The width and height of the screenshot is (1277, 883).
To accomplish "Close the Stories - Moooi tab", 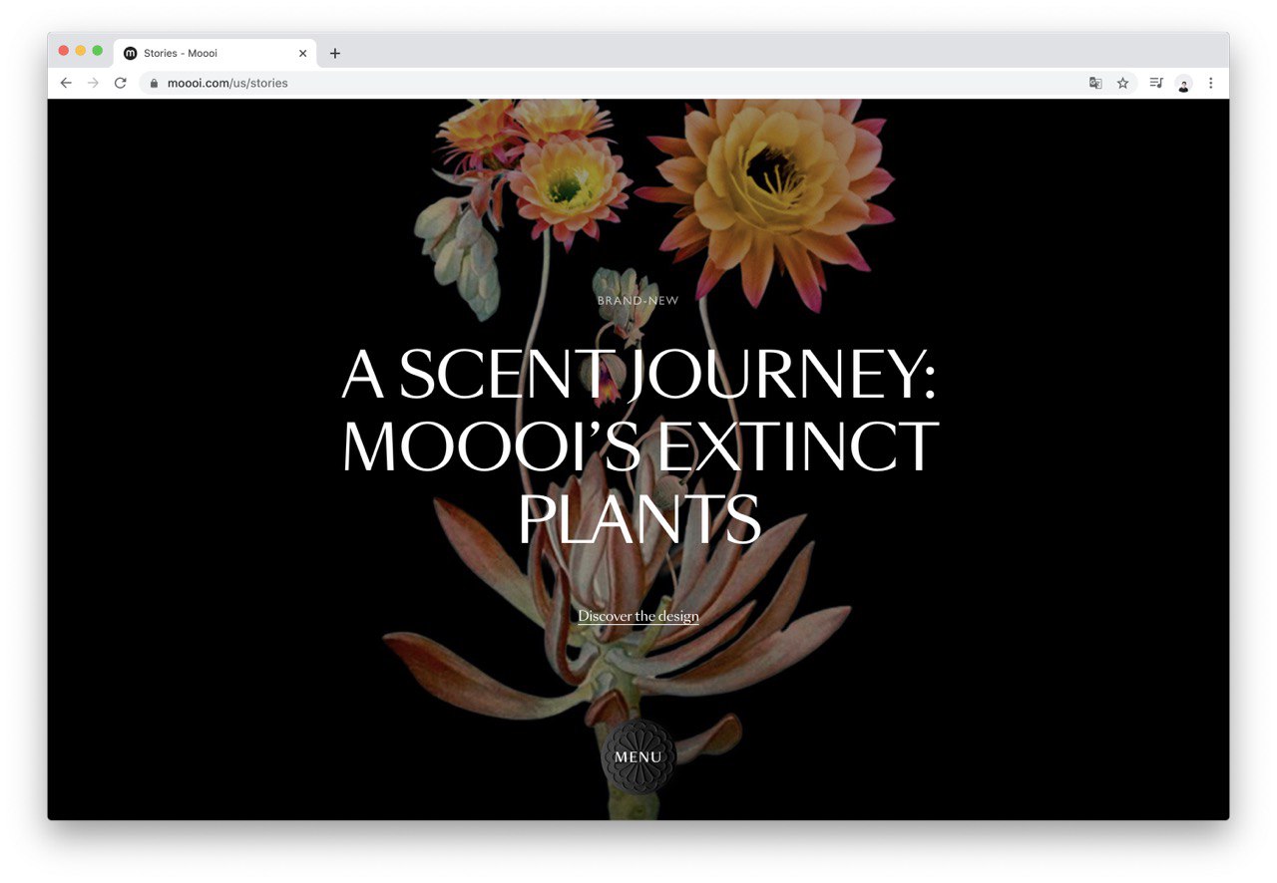I will pos(303,53).
